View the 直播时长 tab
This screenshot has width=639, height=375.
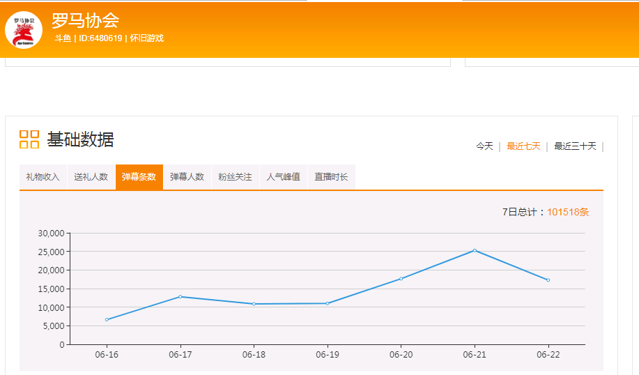point(332,177)
